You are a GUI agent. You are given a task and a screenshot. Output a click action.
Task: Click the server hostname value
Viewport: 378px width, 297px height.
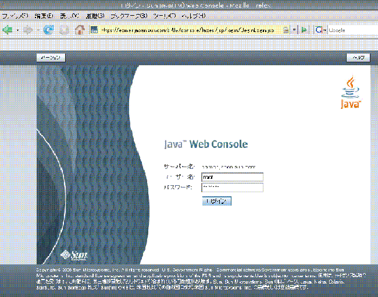[229, 167]
